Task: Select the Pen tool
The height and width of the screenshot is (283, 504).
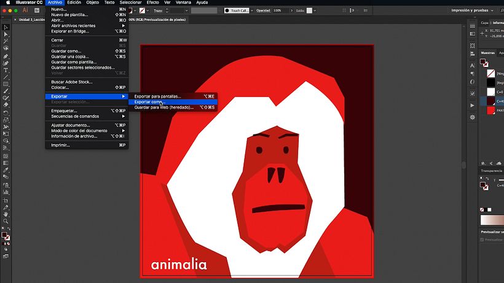Action: click(x=6, y=55)
